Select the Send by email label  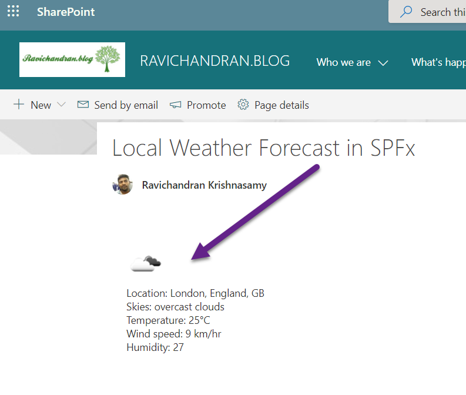click(126, 105)
